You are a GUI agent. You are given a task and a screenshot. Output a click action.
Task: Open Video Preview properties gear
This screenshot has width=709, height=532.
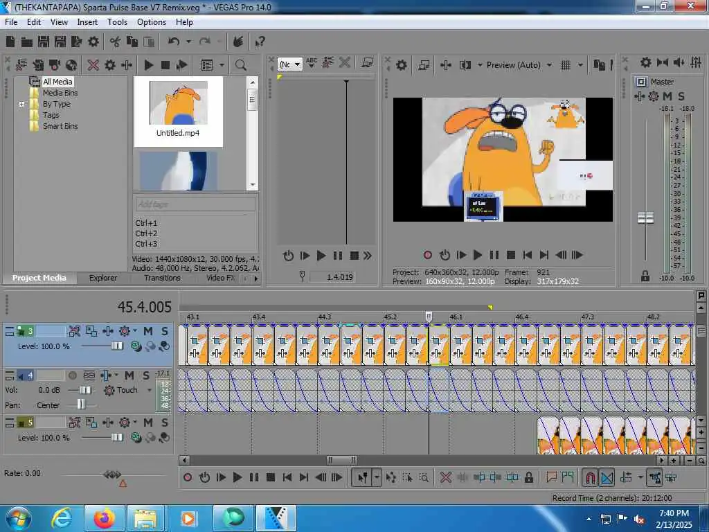click(401, 65)
